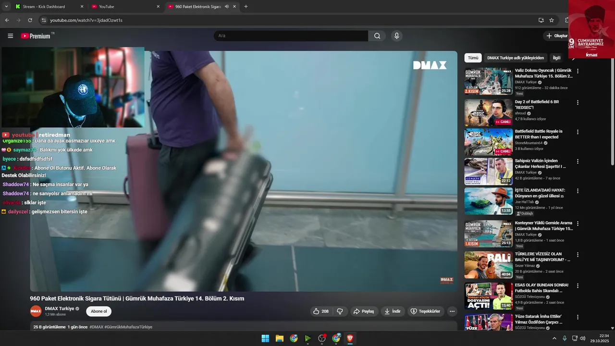The width and height of the screenshot is (615, 346).
Task: Open shroud Battlefield 6 live thumbnail
Action: pyautogui.click(x=488, y=112)
